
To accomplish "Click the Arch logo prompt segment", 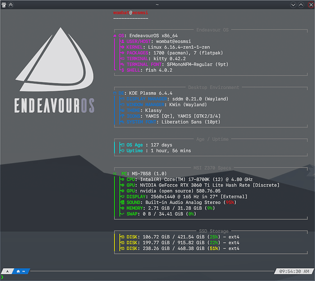I will click(x=7, y=271).
